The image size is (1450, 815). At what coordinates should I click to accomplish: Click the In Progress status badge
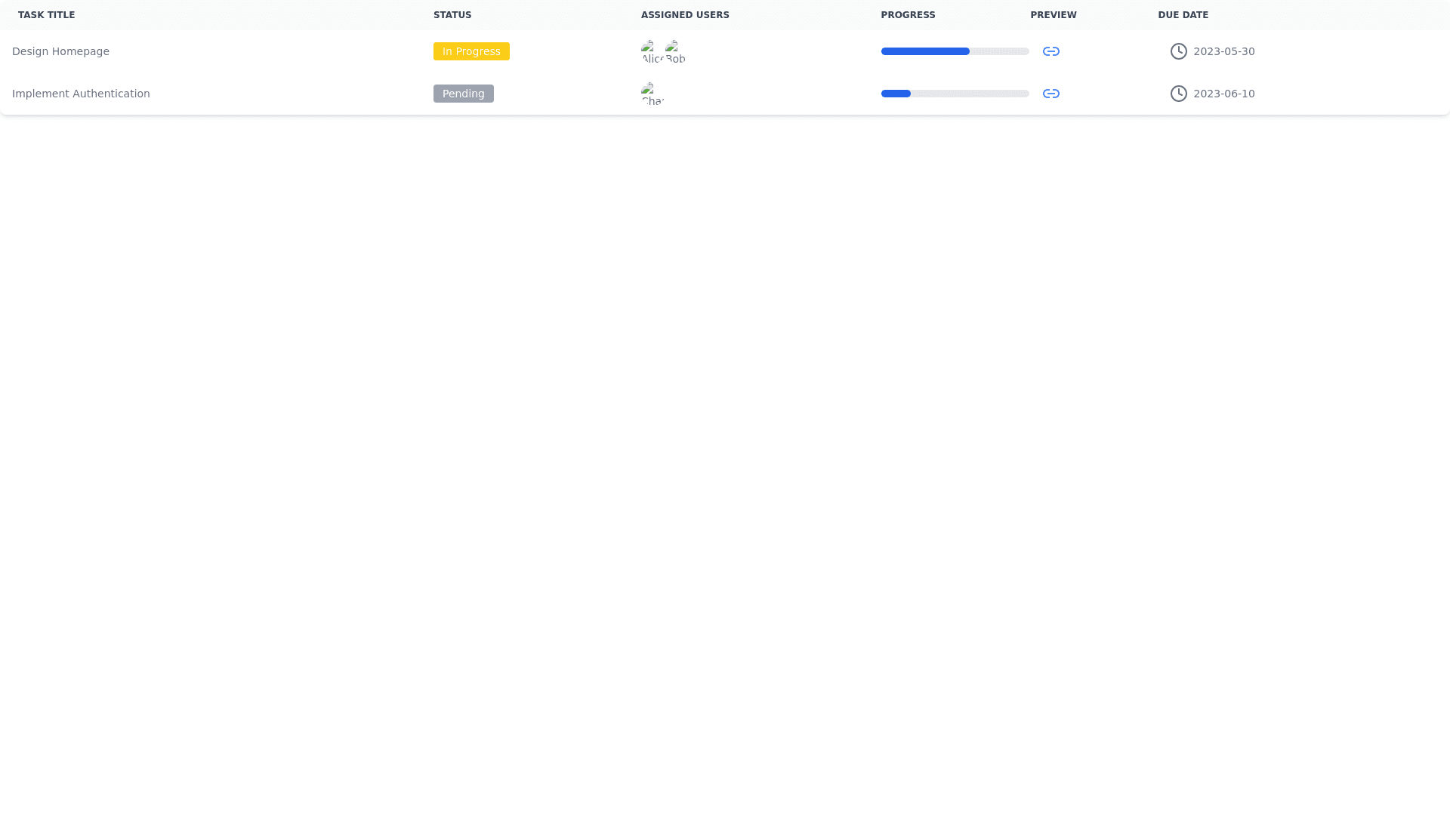[471, 51]
